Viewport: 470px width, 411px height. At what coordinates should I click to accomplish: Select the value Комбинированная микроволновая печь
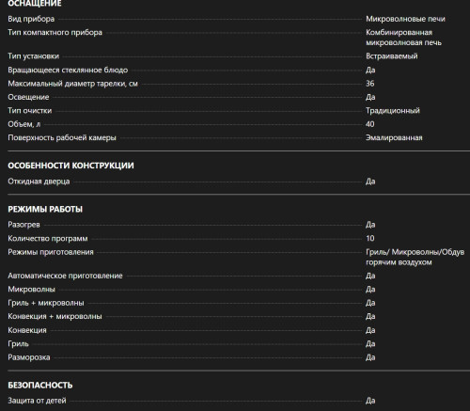403,38
